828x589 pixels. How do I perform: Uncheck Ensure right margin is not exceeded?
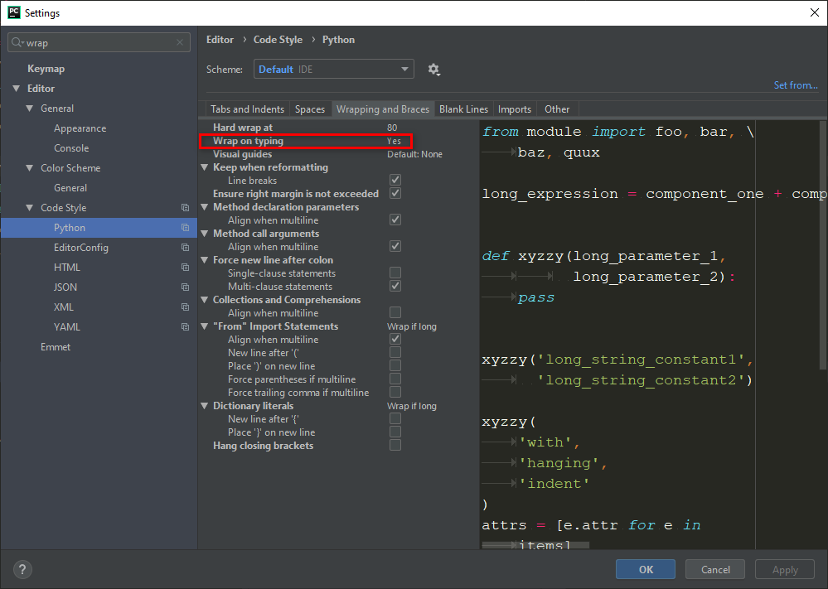(395, 193)
